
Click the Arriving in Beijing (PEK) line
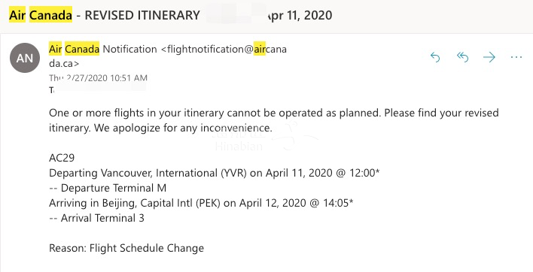pyautogui.click(x=201, y=203)
